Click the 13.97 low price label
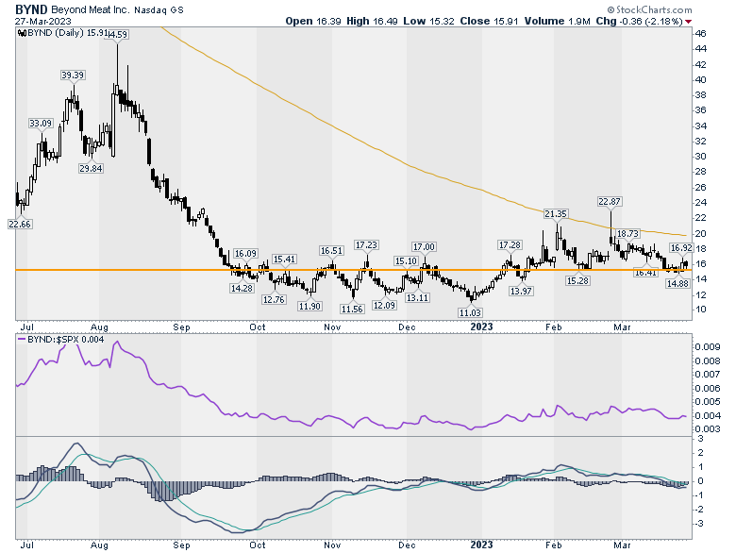 pos(521,291)
